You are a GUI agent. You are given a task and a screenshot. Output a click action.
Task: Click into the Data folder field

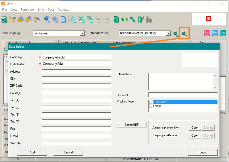pyautogui.click(x=76, y=64)
